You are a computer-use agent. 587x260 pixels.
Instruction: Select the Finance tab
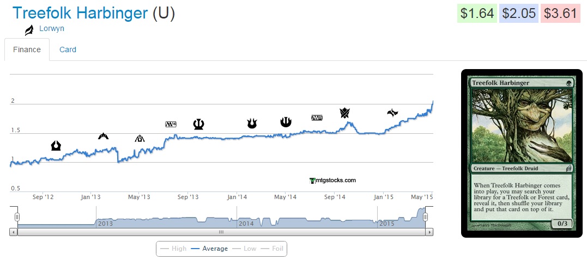[x=27, y=49]
